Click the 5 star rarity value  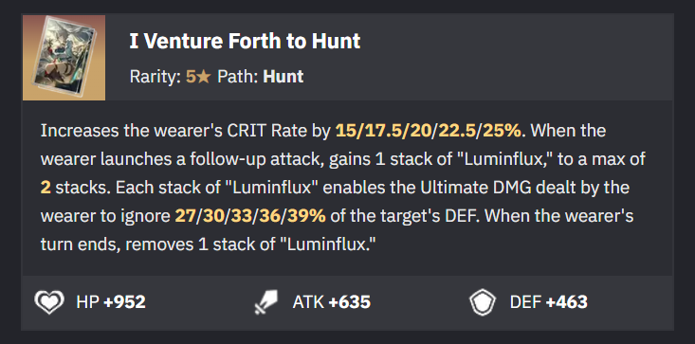[x=198, y=77]
